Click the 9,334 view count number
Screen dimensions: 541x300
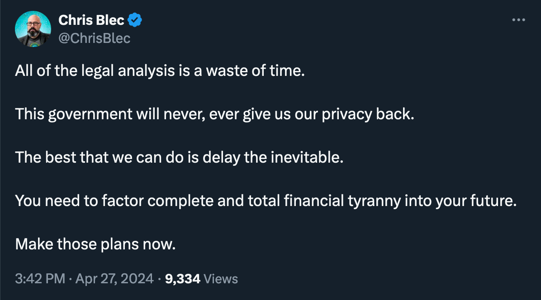click(x=182, y=279)
